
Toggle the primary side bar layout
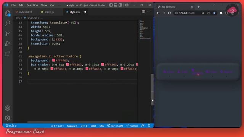pos(111,5)
